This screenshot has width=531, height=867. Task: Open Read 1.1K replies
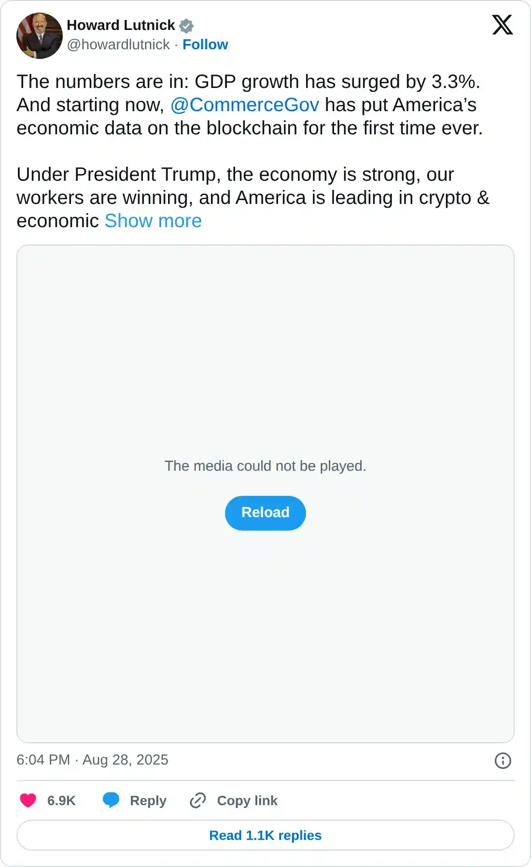[x=265, y=835]
